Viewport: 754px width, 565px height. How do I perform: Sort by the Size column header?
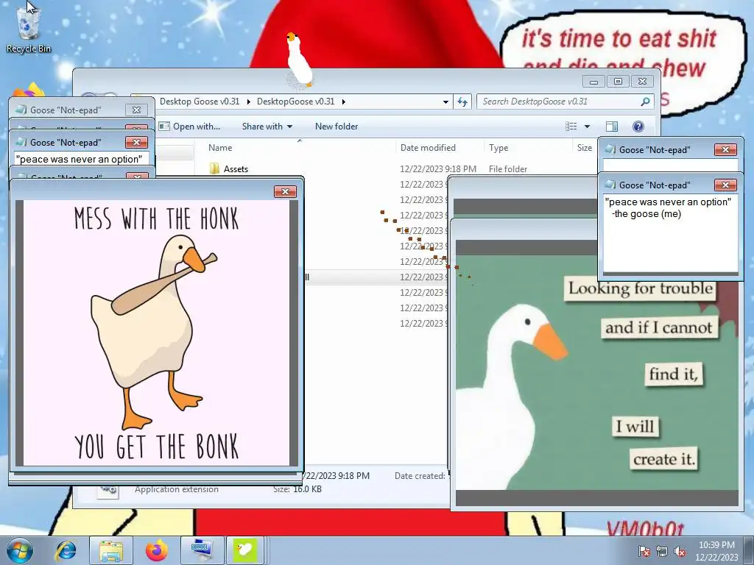tap(584, 147)
